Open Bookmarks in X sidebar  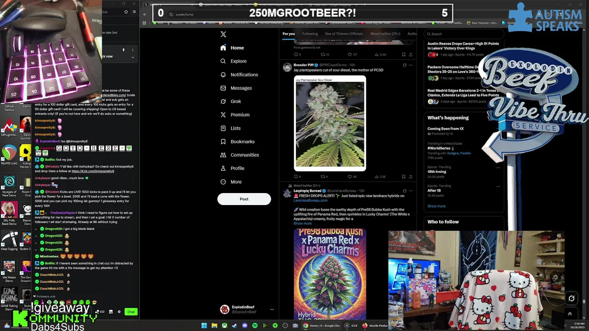pyautogui.click(x=237, y=142)
